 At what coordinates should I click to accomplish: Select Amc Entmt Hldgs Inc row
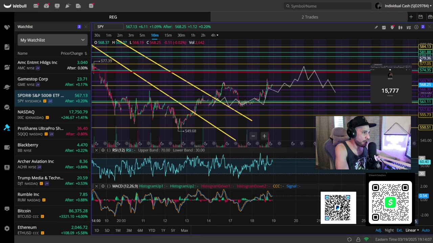52,65
